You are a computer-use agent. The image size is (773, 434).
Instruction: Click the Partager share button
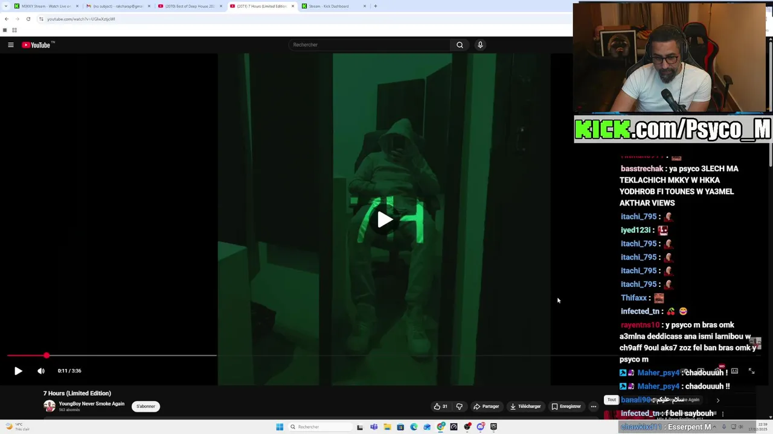pyautogui.click(x=486, y=406)
